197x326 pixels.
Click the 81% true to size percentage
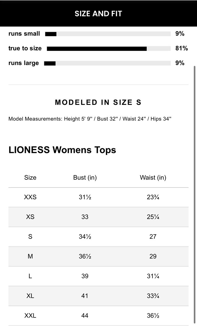pos(182,48)
